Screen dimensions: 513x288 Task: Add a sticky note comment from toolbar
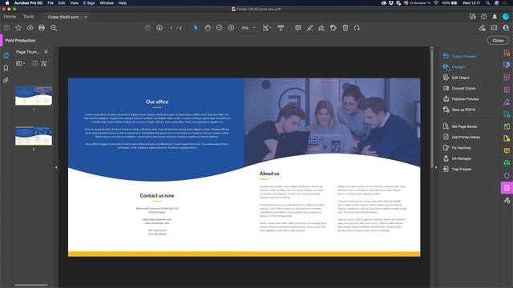click(298, 28)
